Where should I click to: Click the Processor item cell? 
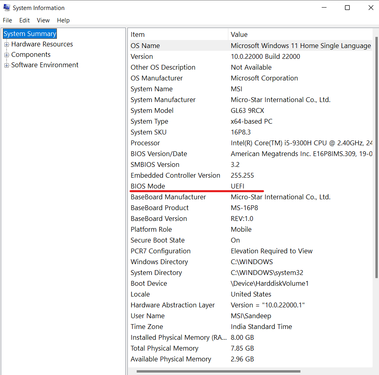(x=145, y=143)
